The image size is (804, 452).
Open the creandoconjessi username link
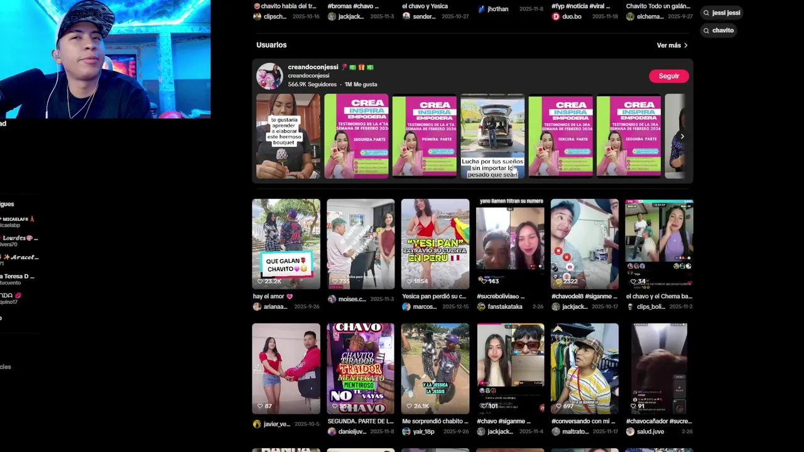(308, 75)
